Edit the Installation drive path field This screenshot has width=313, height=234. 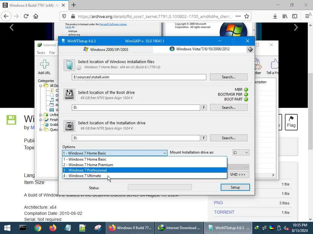tap(136, 138)
